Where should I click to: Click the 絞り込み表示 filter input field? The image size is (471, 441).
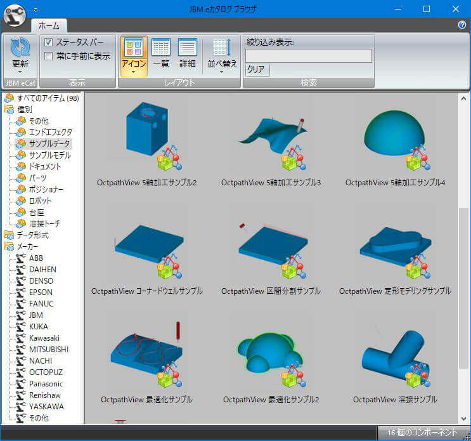coord(309,56)
